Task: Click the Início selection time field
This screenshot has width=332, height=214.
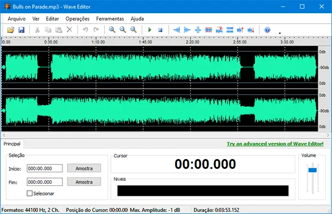Action: coord(45,168)
